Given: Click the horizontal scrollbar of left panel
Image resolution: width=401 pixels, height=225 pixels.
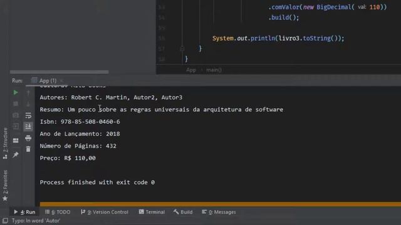Looking at the screenshot, I should pyautogui.click(x=59, y=72).
